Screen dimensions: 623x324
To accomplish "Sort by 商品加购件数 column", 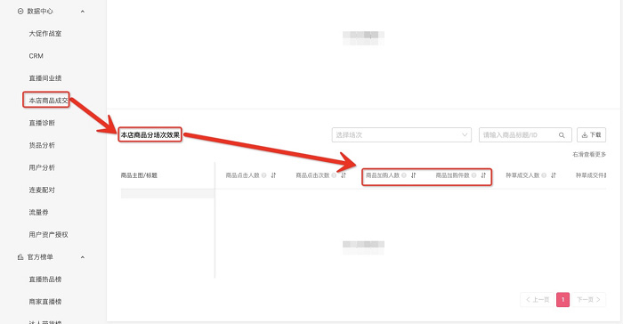I will pos(483,175).
